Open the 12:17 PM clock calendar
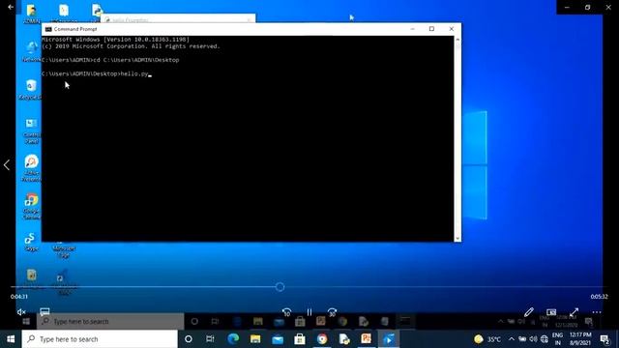 coord(580,339)
